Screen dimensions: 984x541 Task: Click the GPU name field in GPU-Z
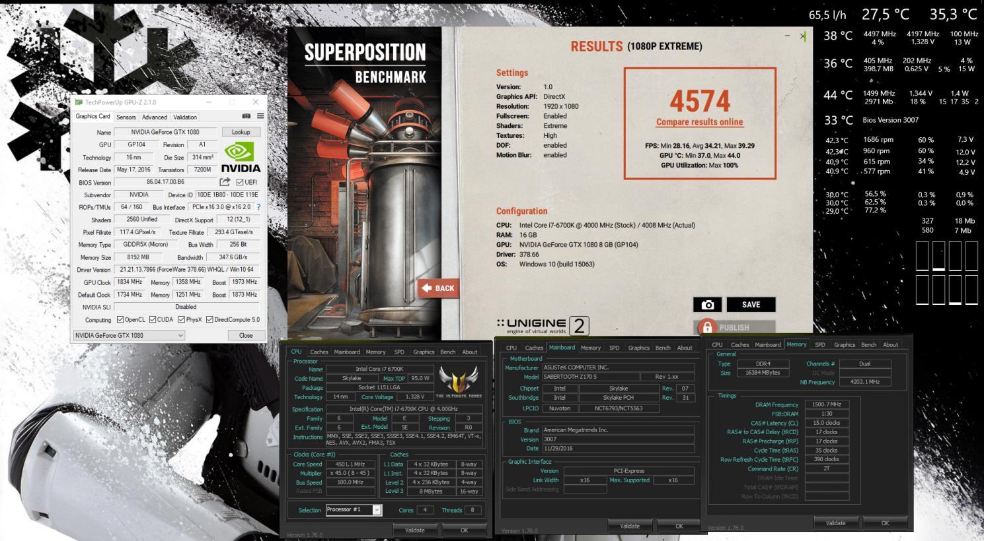click(166, 132)
